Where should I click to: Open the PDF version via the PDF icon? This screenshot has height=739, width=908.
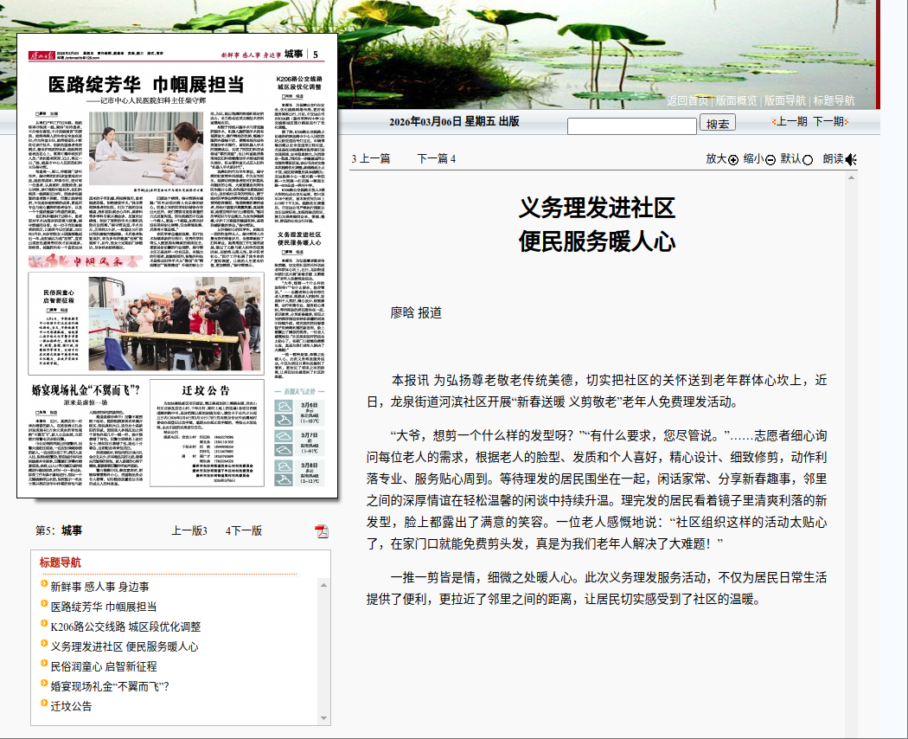(323, 531)
